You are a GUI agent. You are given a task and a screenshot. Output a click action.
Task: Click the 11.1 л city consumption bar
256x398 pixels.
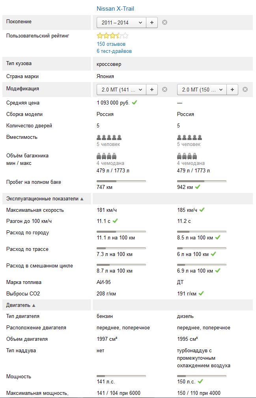(x=121, y=232)
